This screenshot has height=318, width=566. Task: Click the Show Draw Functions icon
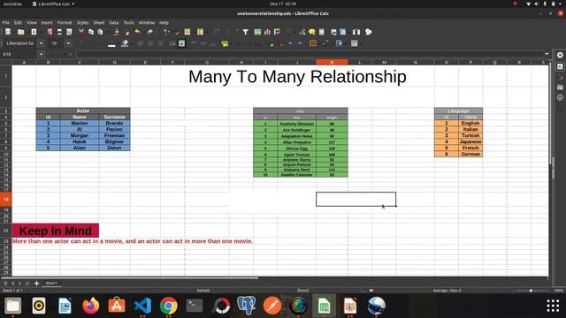click(369, 32)
